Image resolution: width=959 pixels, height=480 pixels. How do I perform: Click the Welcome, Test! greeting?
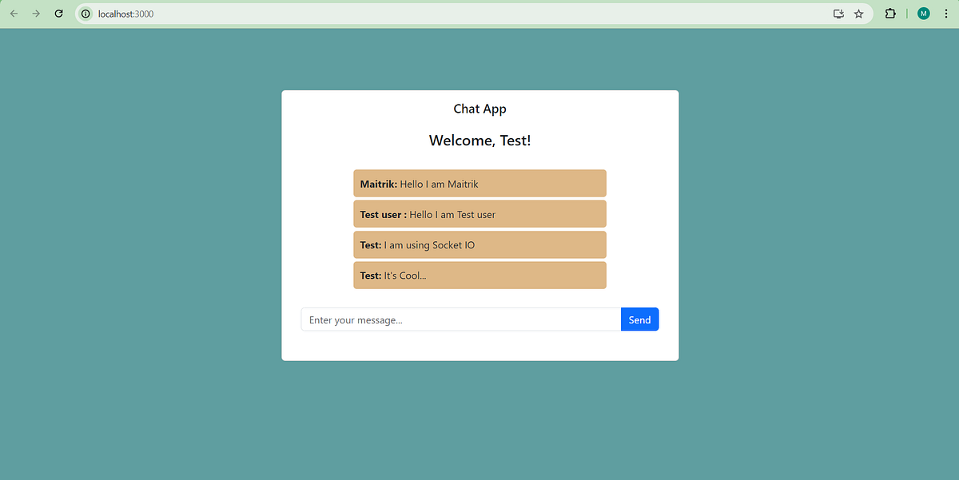tap(479, 140)
